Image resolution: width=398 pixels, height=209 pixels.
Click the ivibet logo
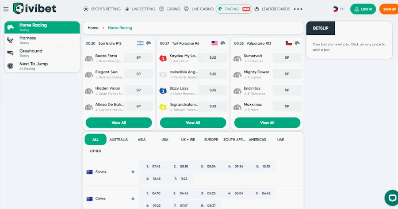point(34,9)
